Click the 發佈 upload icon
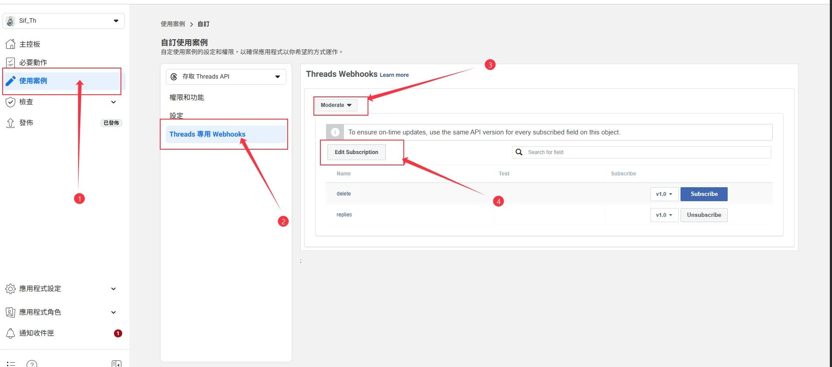This screenshot has width=832, height=367. tap(10, 123)
